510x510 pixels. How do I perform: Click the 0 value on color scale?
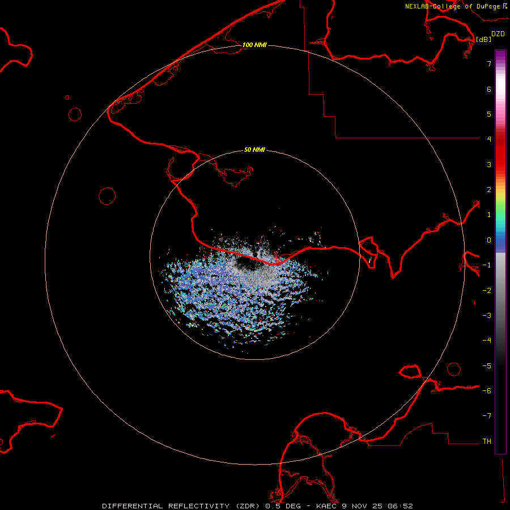point(489,240)
